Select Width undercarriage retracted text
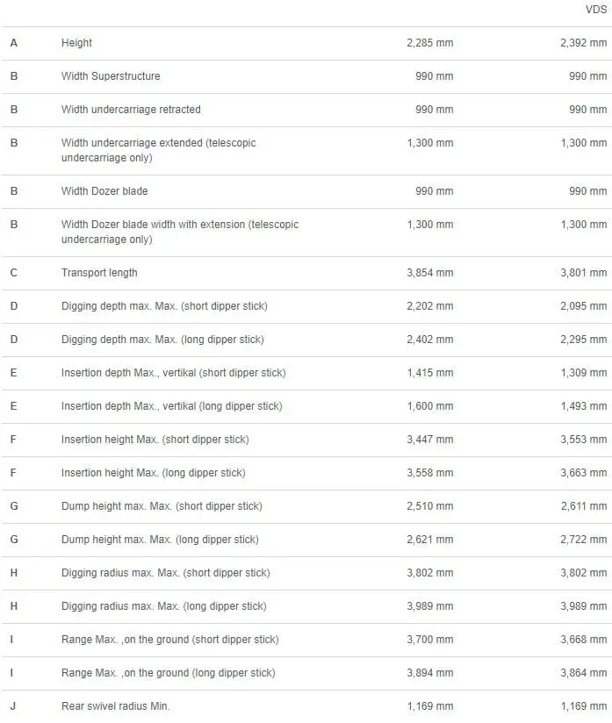 131,110
